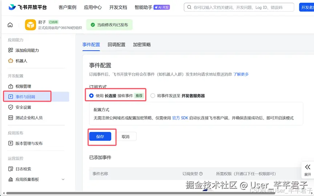Click the 测试企业和人员 icon
314x196 pixels.
click(x=11, y=118)
